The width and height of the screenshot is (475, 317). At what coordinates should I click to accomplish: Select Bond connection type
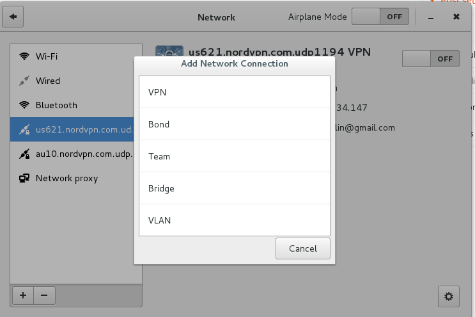tap(235, 124)
